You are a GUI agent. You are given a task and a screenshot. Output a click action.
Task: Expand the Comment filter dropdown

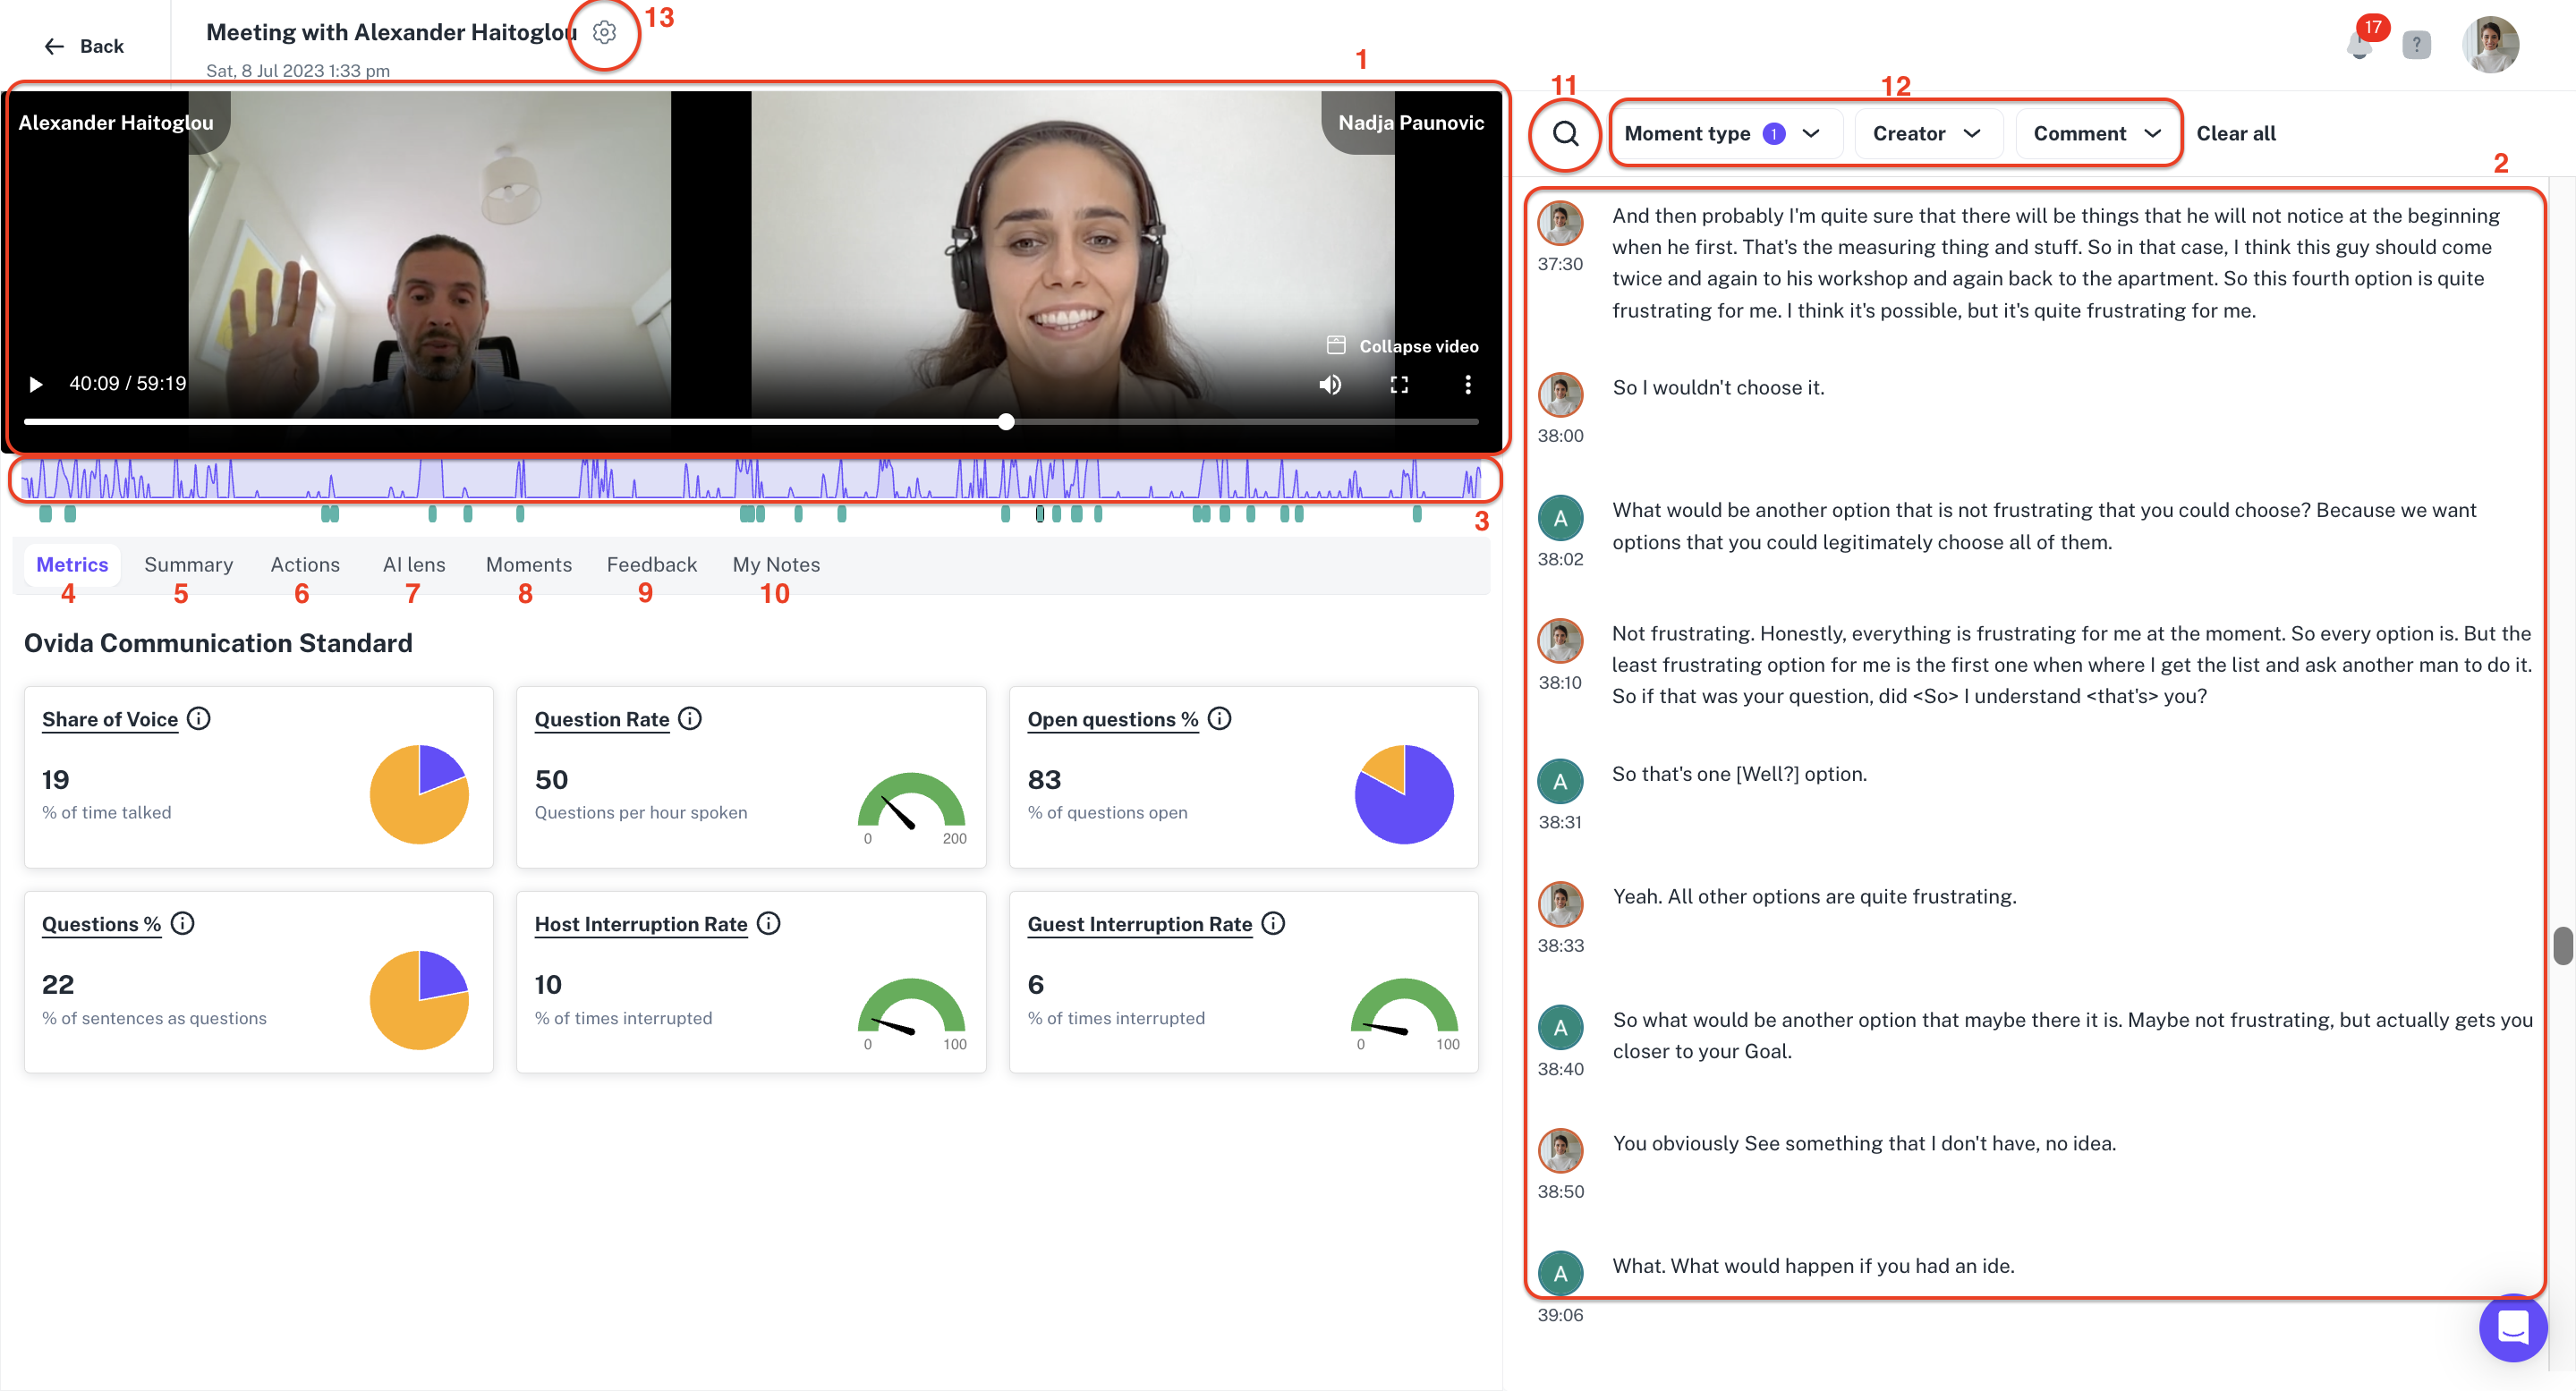(2096, 134)
